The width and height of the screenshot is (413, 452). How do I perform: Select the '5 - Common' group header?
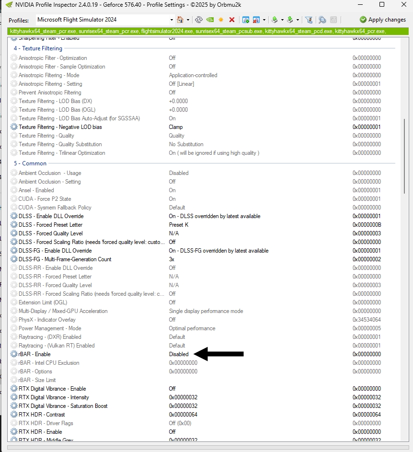30,163
